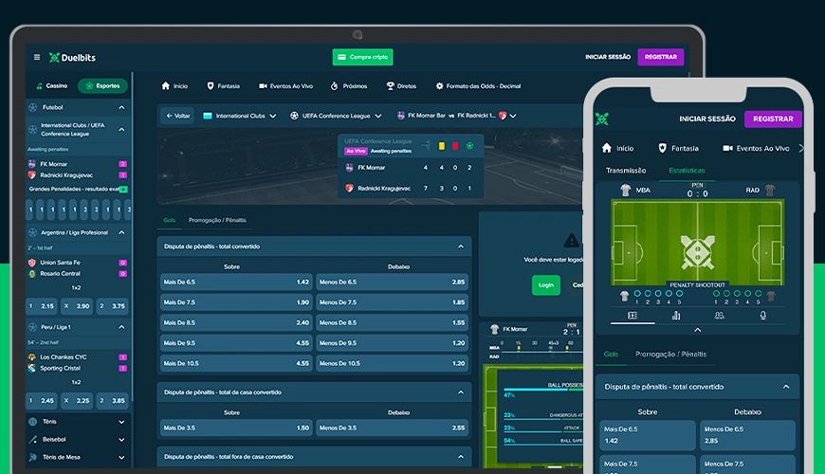
Task: Click the yellow card icon in scoreboard
Action: [x=442, y=146]
